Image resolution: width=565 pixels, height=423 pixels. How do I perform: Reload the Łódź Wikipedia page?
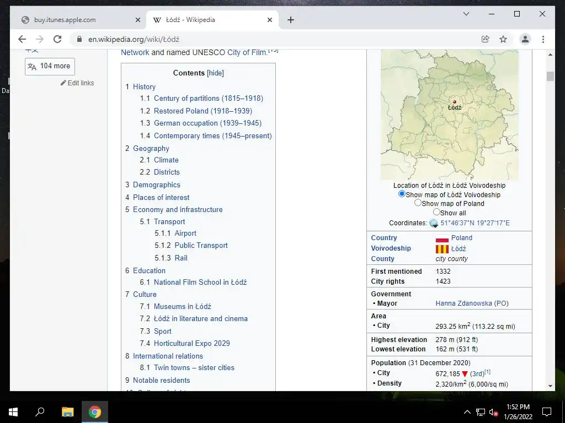click(57, 39)
